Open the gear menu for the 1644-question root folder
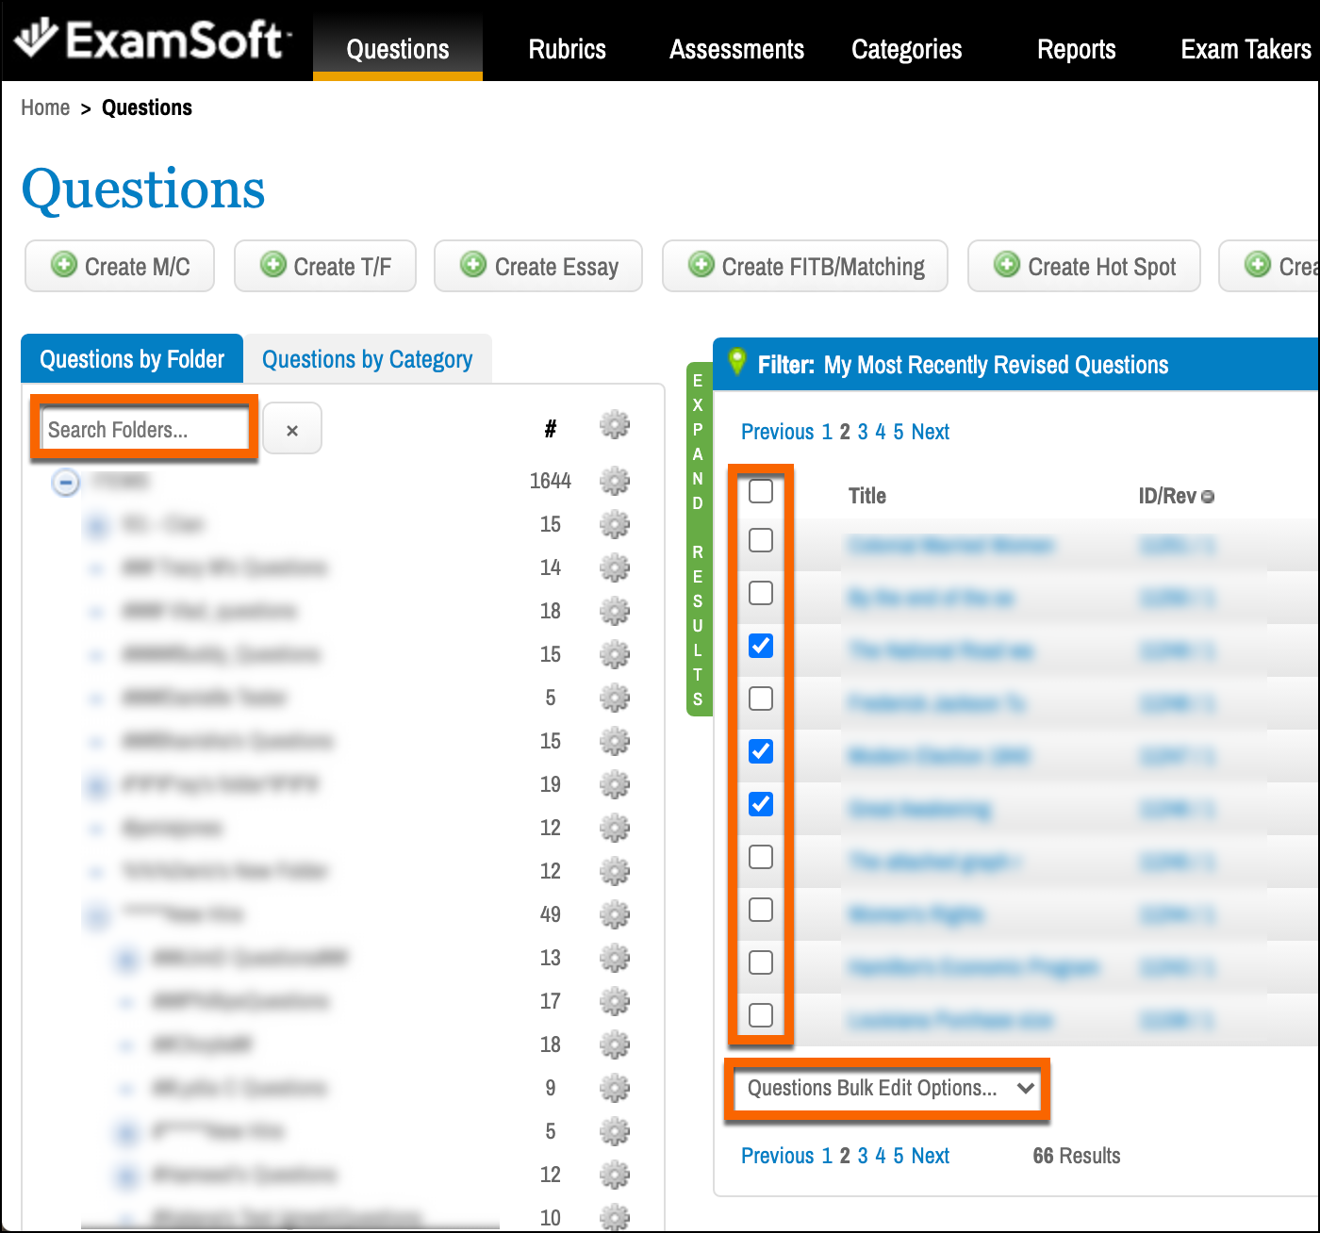 (x=615, y=482)
